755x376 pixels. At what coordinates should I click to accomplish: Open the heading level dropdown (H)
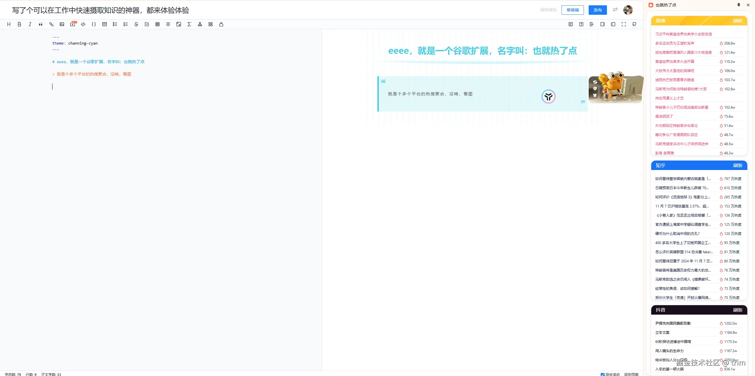(9, 24)
